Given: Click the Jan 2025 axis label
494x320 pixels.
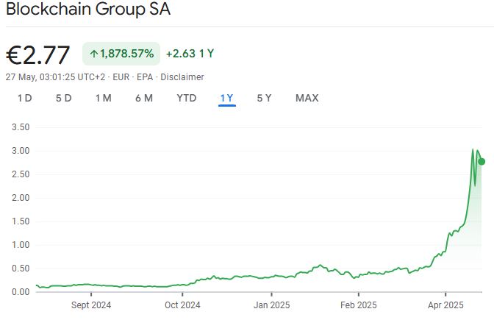Looking at the screenshot, I should click(x=271, y=305).
